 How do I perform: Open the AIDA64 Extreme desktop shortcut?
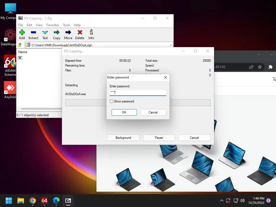(10, 66)
